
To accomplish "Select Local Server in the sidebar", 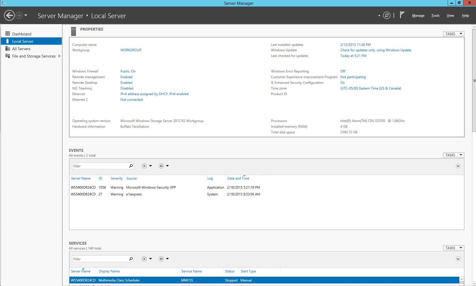I will tap(31, 41).
